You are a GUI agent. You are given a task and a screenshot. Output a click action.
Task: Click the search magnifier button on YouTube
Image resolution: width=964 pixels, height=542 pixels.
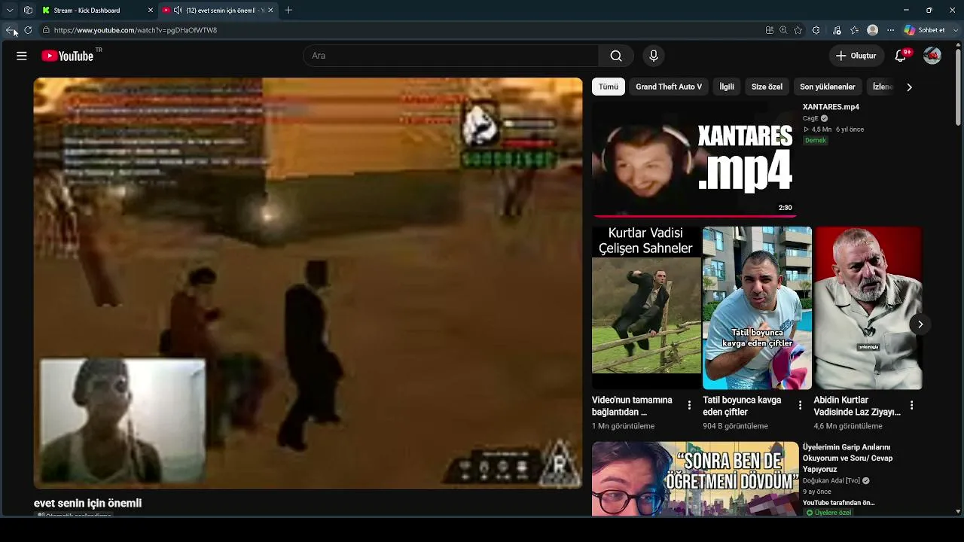(616, 56)
